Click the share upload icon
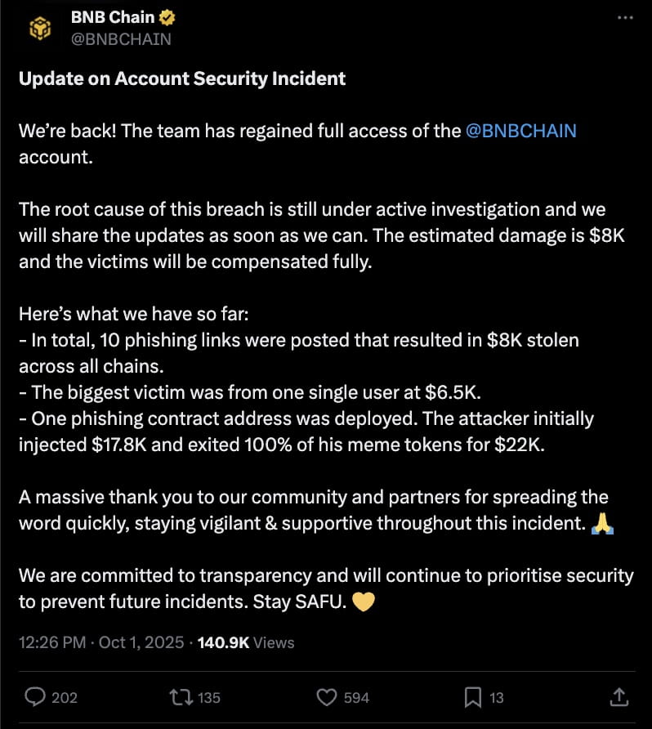 pyautogui.click(x=619, y=696)
